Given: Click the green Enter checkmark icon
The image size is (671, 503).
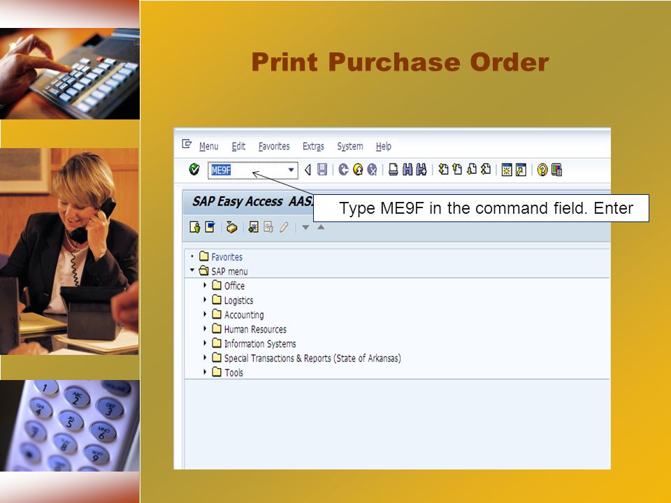Looking at the screenshot, I should click(194, 169).
